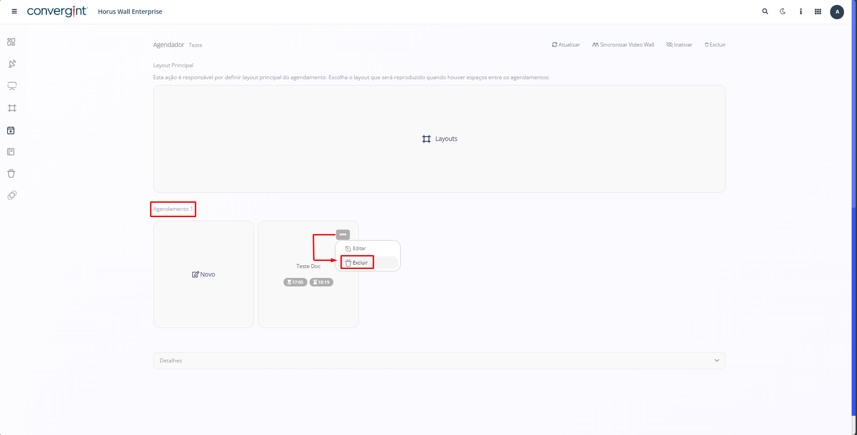Toggle scheduler inactive with Inativar

pos(679,45)
